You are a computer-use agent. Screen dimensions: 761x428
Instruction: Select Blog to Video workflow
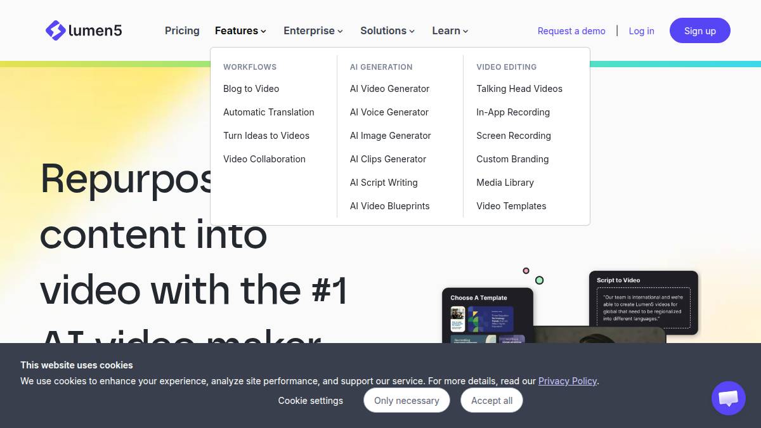tap(251, 89)
